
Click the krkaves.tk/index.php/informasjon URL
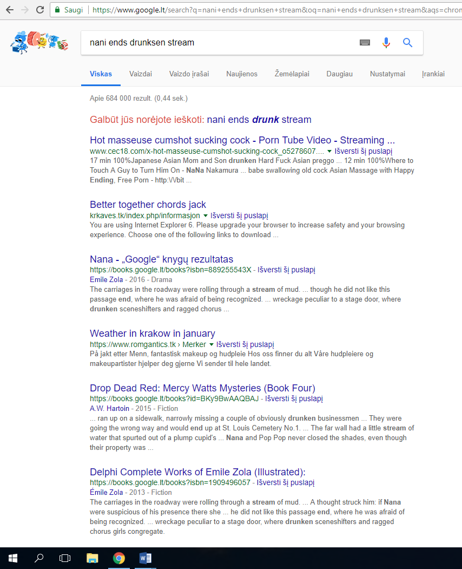tap(144, 215)
